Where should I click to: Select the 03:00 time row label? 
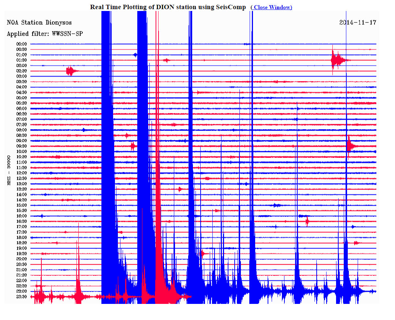click(21, 76)
